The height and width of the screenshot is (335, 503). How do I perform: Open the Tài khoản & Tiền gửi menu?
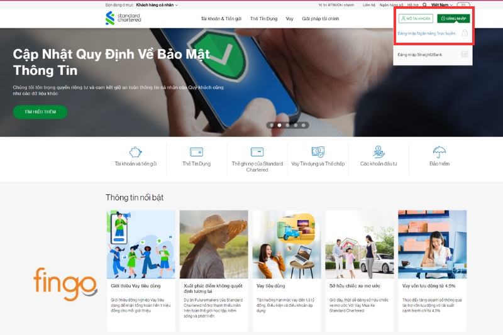pos(221,19)
